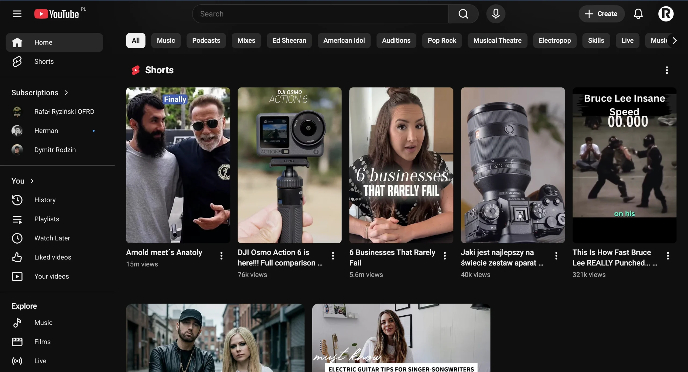Click the Create button

(x=601, y=14)
